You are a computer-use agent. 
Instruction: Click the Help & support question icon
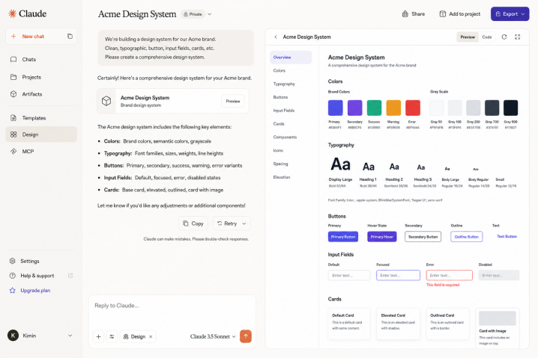point(12,276)
